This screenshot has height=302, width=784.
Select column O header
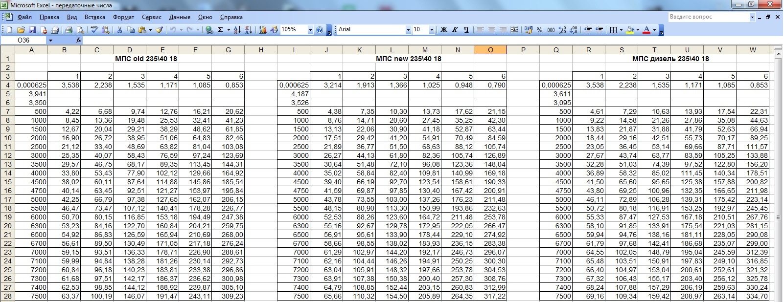490,50
